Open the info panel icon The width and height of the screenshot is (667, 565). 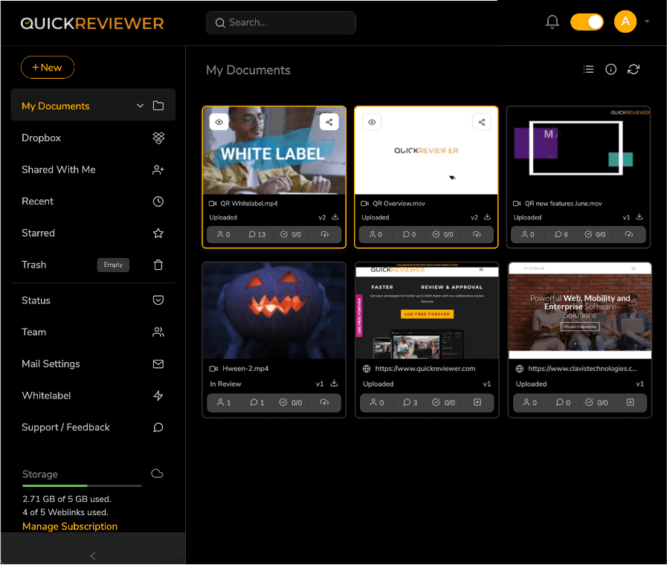(x=611, y=69)
